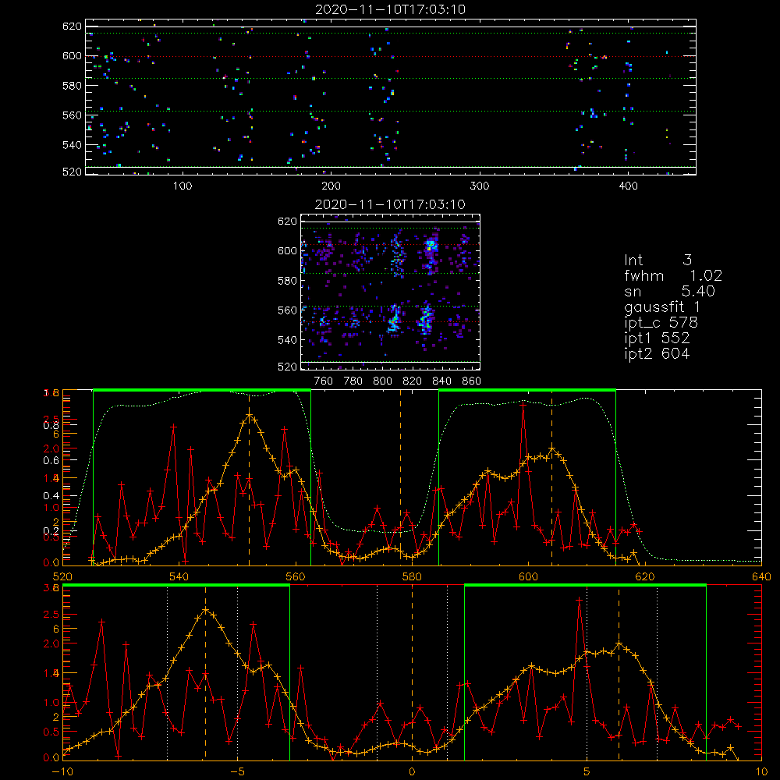Click the orange dashed center line at 578
Image resolution: width=780 pixels, height=780 pixels.
400,477
